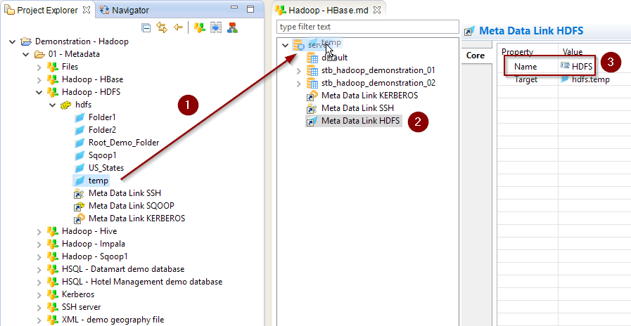
Task: Select Folder1 under hdfs
Action: pos(102,117)
